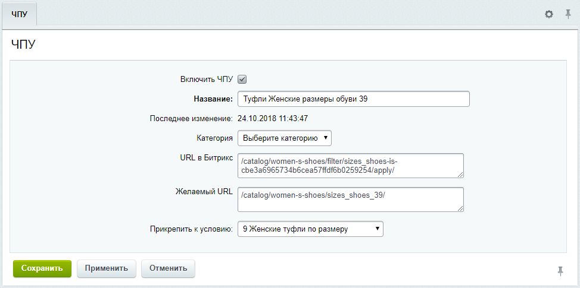The image size is (580, 288).
Task: Focus the Название text field
Action: coord(354,99)
